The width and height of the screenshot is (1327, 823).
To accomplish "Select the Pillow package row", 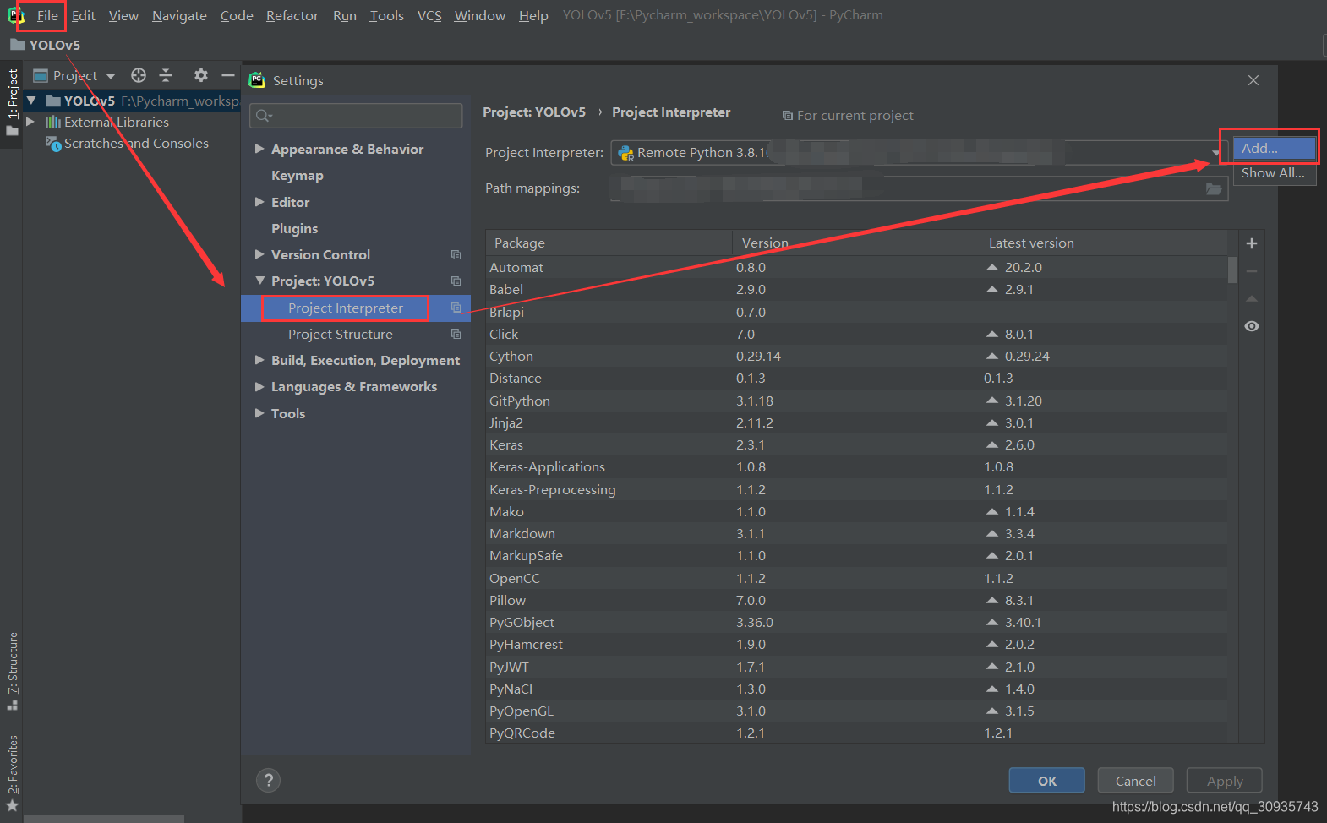I will (856, 600).
